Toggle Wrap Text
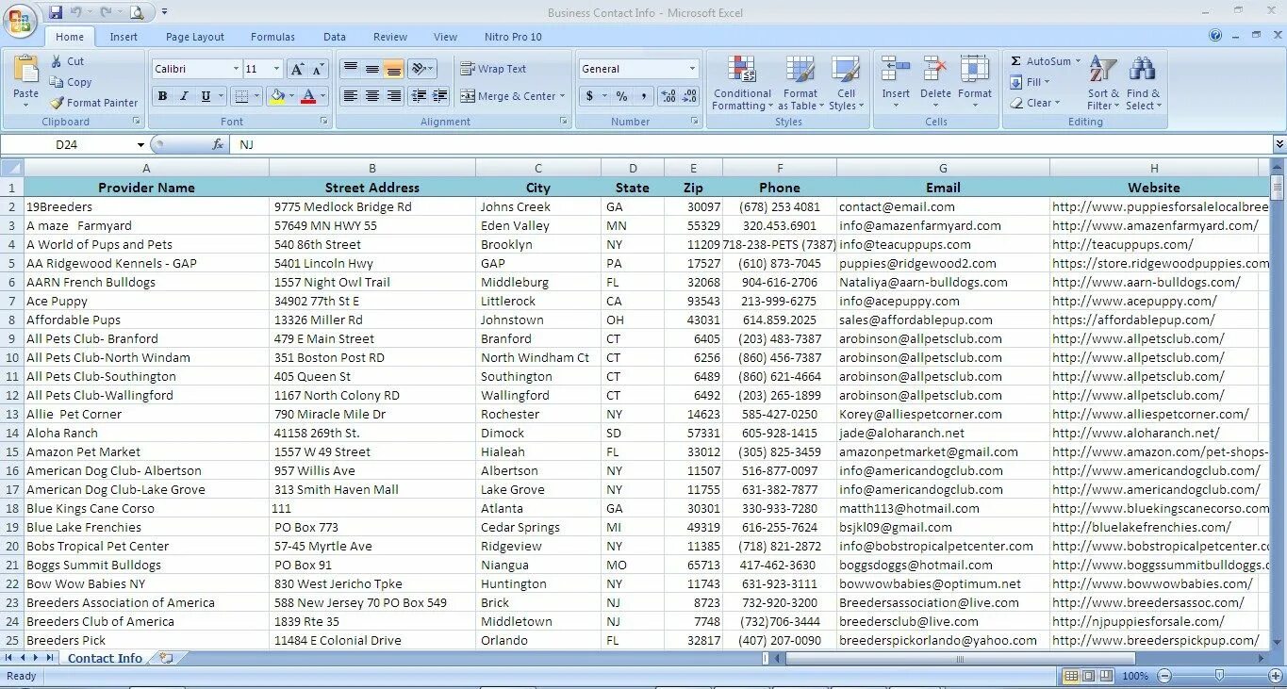 [493, 69]
